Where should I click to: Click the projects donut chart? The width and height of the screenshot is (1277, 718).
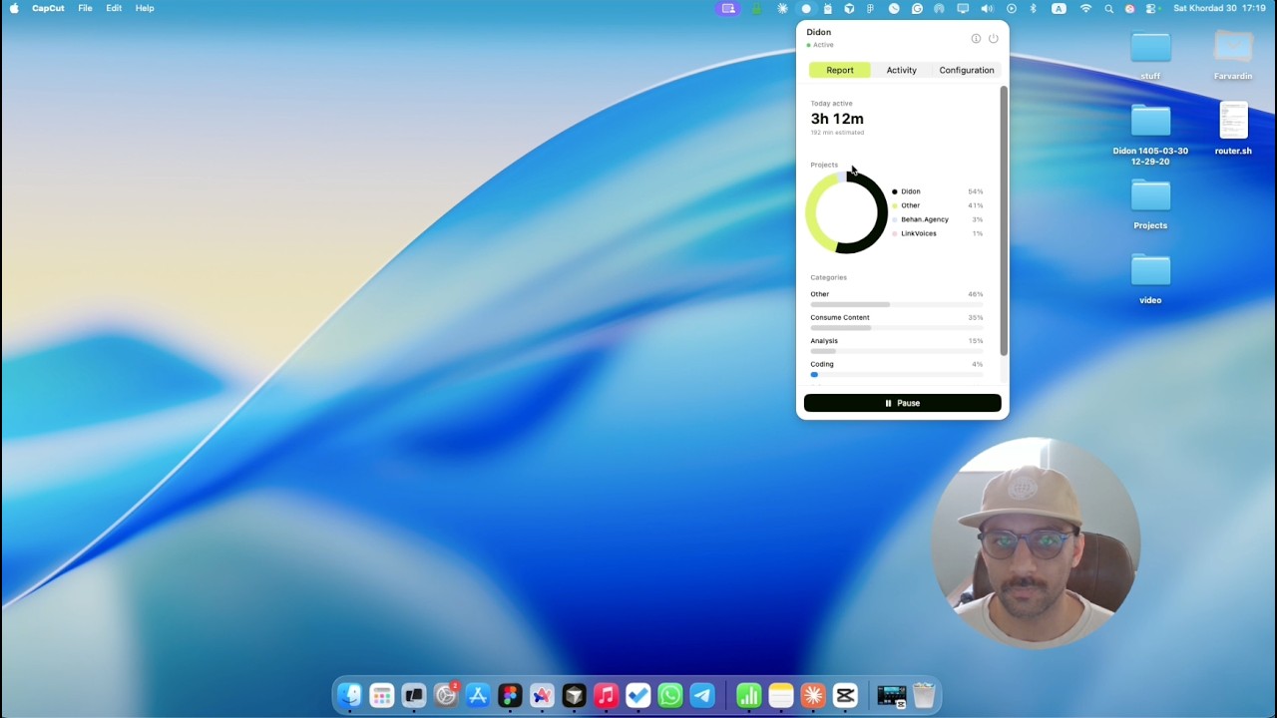[846, 212]
